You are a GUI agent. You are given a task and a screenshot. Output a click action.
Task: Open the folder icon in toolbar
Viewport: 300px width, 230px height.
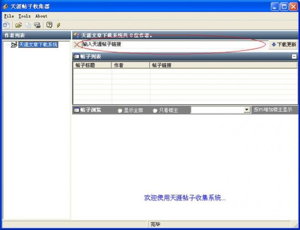(19, 25)
